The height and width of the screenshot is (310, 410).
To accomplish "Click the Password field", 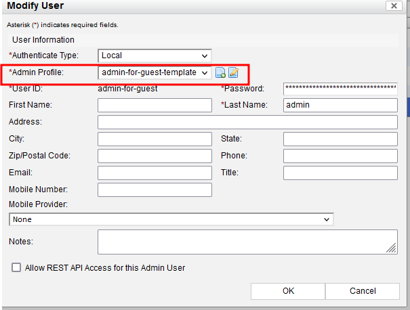I will (340, 89).
